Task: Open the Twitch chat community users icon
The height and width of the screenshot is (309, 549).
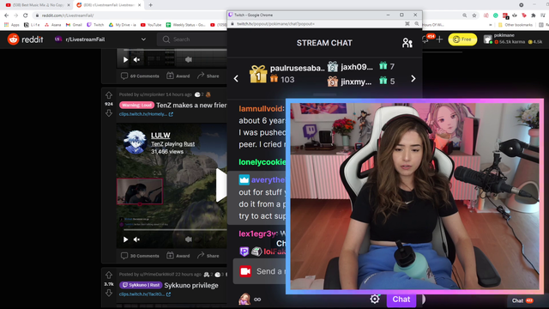Action: point(407,43)
